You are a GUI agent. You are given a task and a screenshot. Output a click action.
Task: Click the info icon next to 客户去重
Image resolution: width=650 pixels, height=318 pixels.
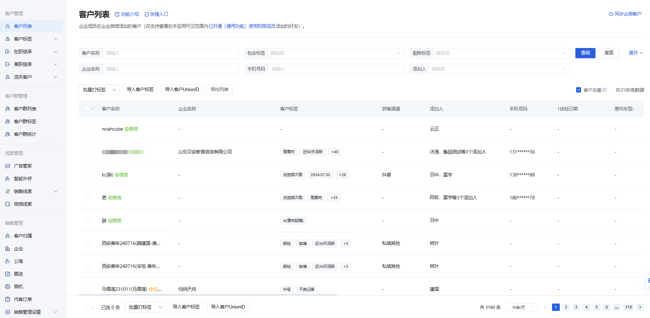coord(605,90)
